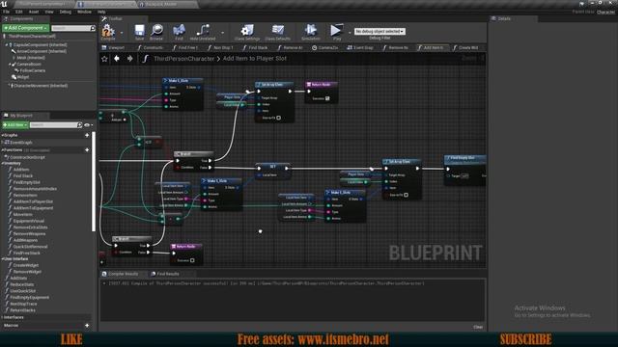618x347 pixels.
Task: Click the plus icon next to Graphs
Action: (x=87, y=135)
